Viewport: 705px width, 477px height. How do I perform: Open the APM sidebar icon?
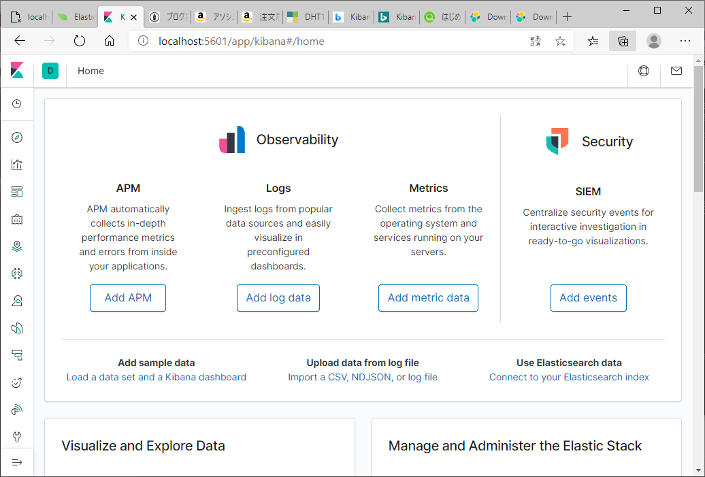click(x=16, y=355)
